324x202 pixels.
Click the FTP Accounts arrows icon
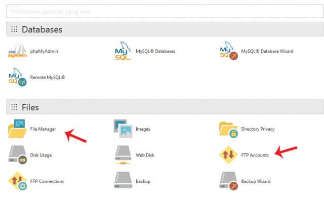point(228,155)
